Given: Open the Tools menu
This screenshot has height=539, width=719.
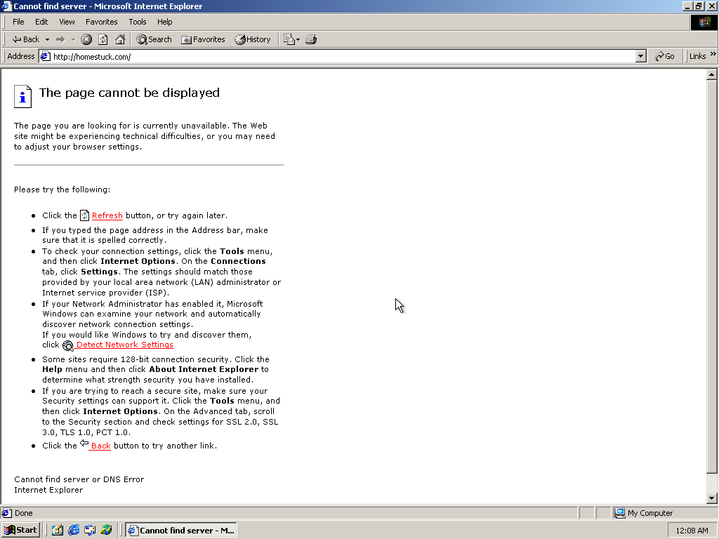Looking at the screenshot, I should pyautogui.click(x=137, y=22).
